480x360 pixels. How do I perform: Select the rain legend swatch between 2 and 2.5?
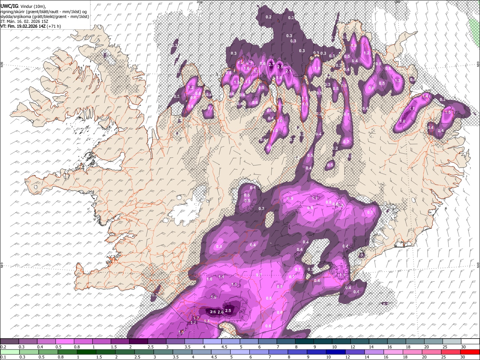[126, 352]
